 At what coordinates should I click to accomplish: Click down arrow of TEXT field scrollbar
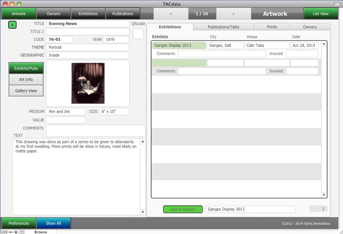click(x=143, y=212)
